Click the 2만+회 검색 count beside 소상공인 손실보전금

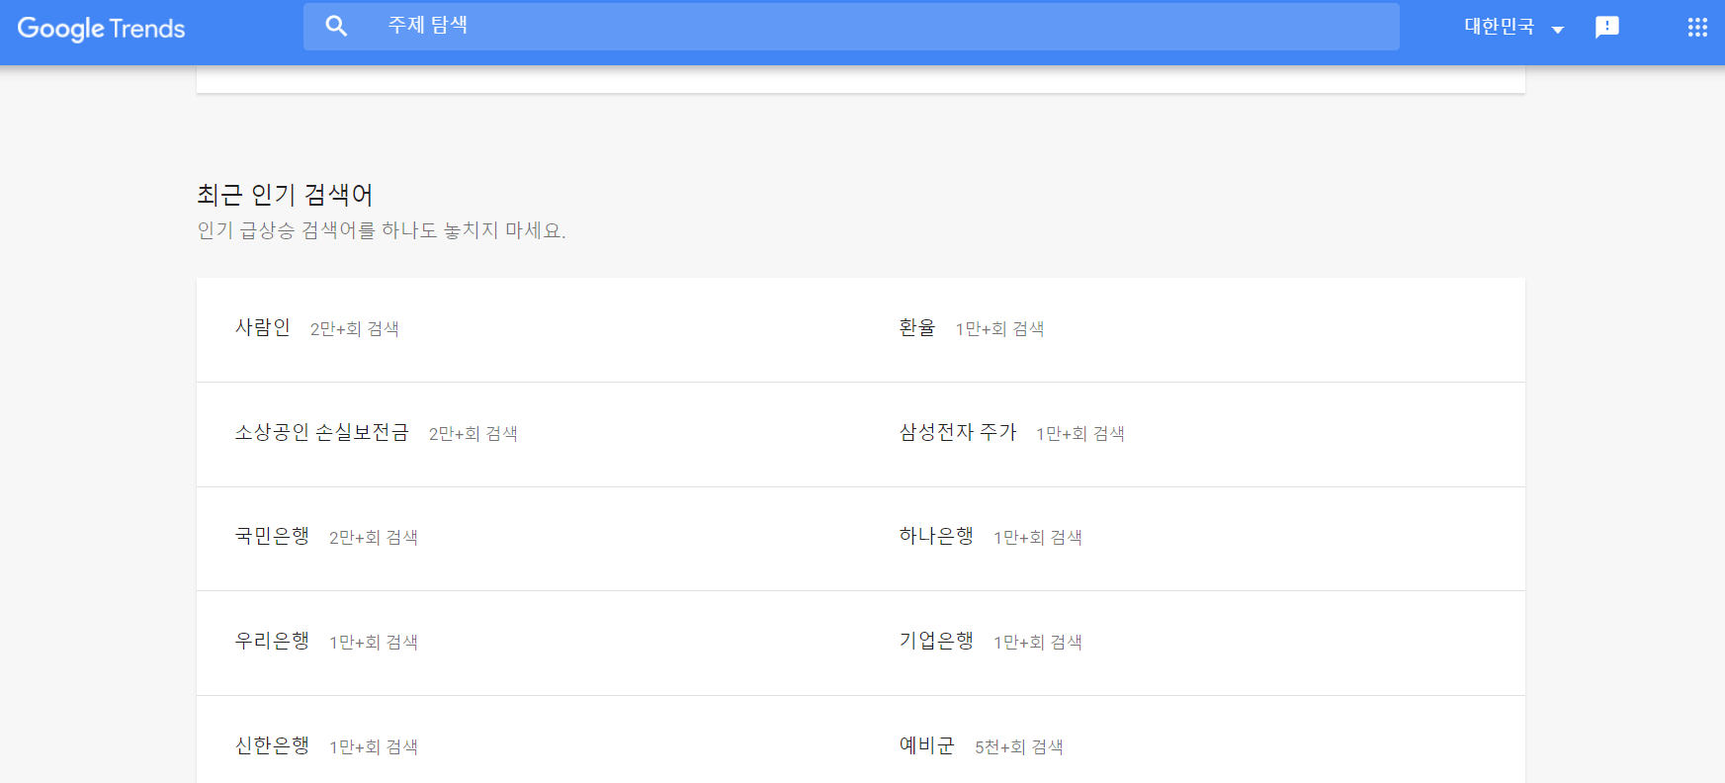pyautogui.click(x=474, y=434)
